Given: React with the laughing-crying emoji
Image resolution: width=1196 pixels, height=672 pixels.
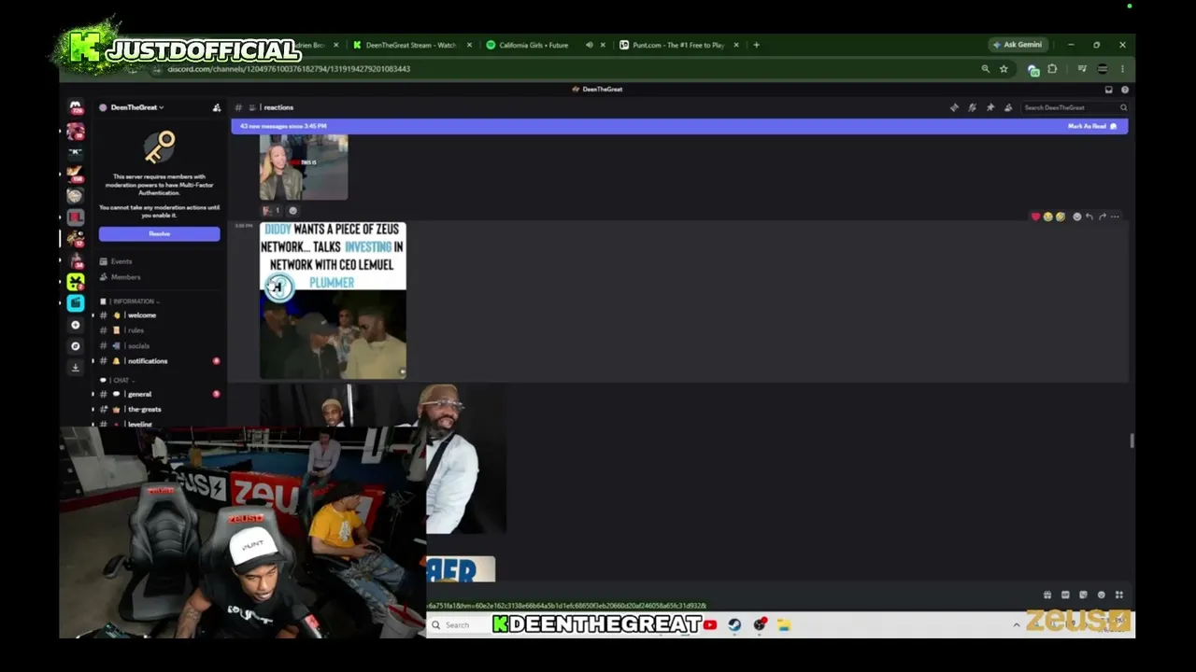Looking at the screenshot, I should (1047, 217).
